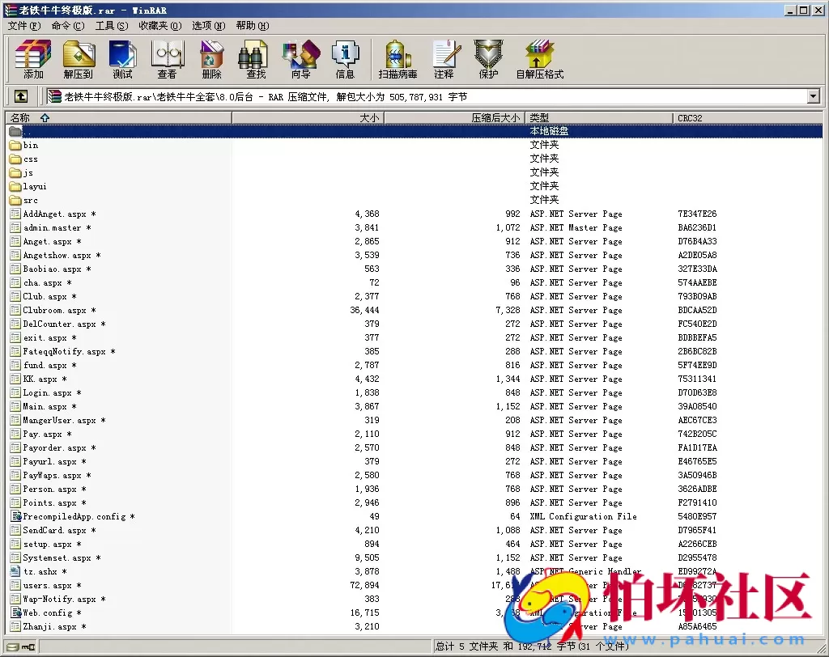This screenshot has height=657, width=829.
Task: Click the 删除 (Delete) toolbar icon
Action: (211, 59)
